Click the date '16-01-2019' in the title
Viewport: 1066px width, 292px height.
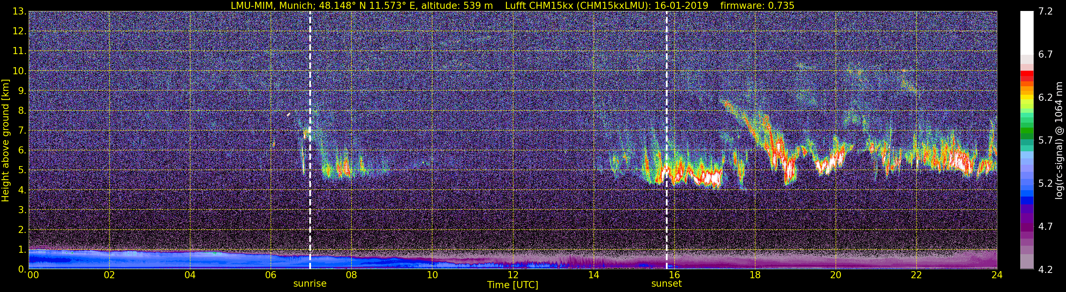(681, 5)
